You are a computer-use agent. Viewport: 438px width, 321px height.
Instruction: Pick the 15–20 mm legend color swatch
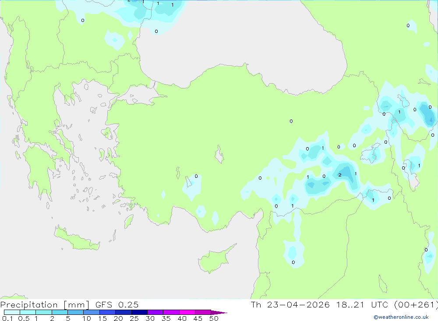point(107,312)
